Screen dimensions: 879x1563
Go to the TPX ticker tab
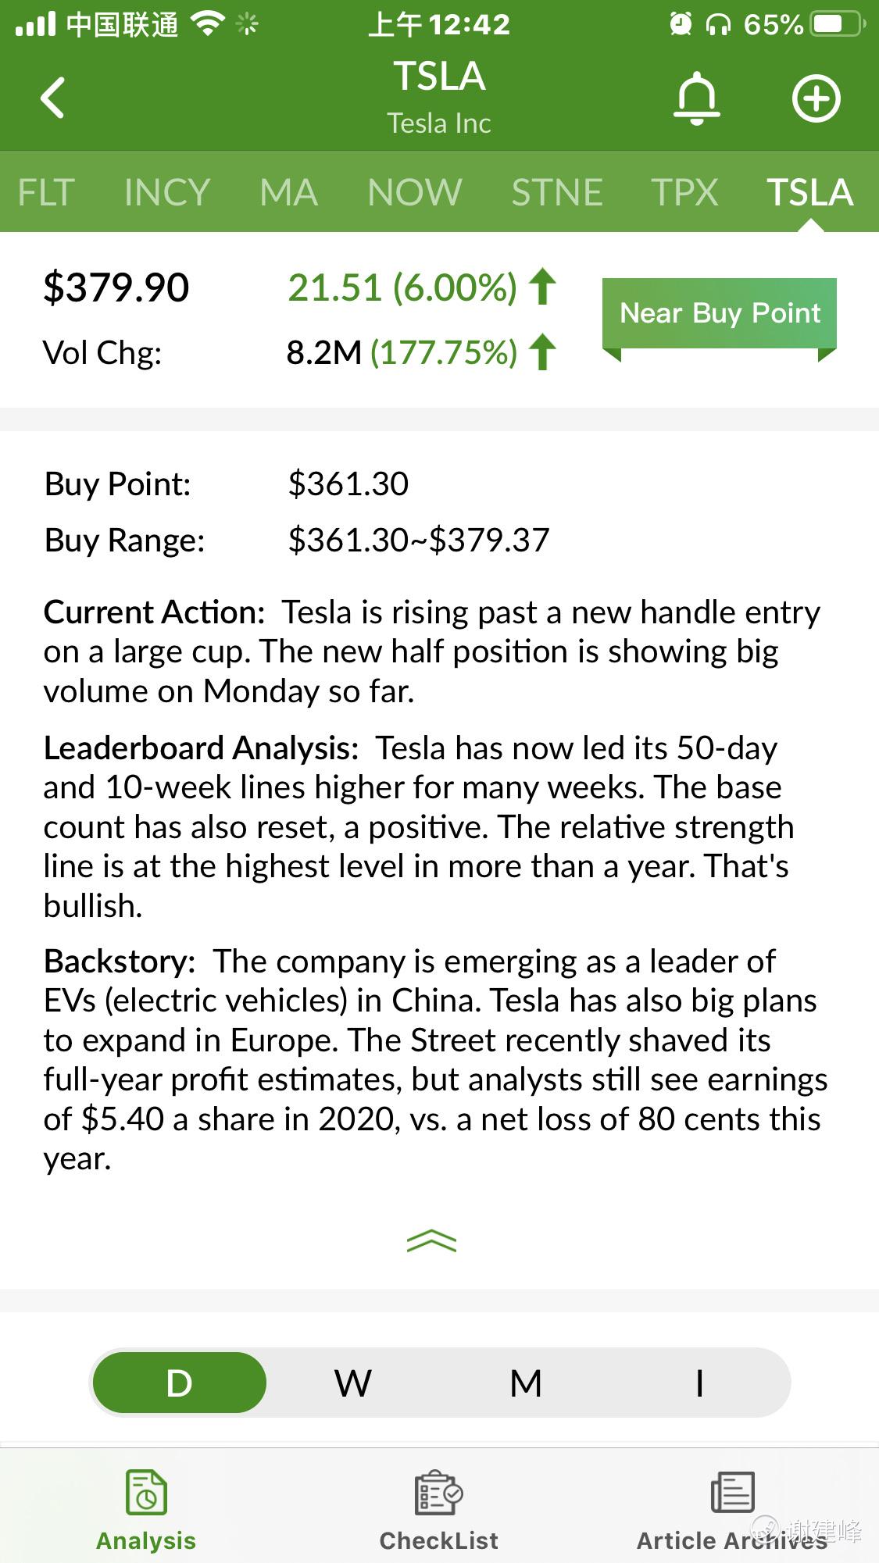[x=684, y=192]
